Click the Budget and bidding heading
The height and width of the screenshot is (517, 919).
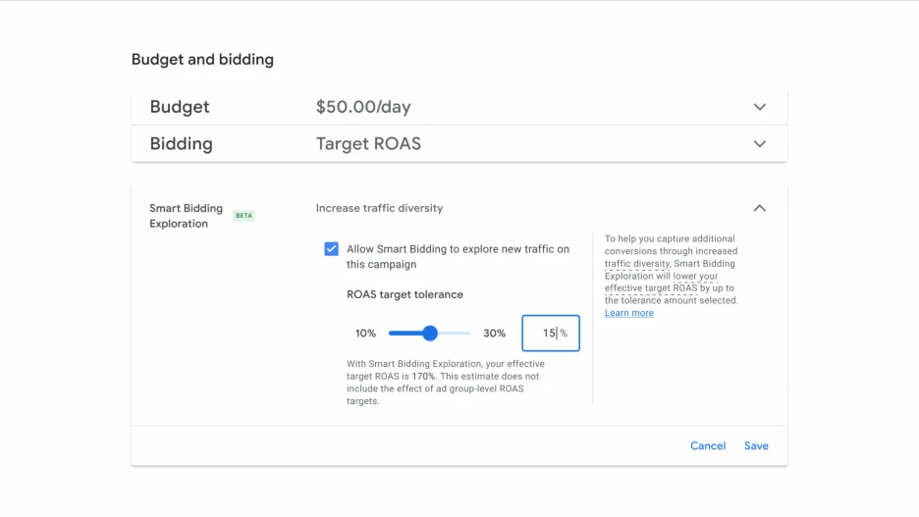point(202,59)
